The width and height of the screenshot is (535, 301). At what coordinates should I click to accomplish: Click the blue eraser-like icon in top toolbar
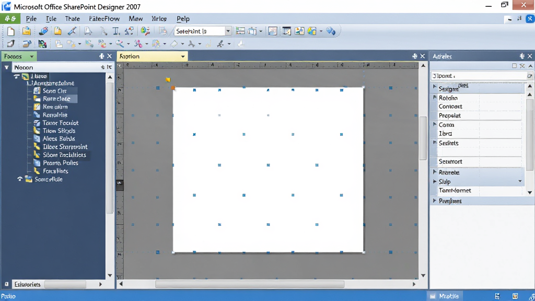coord(43,31)
